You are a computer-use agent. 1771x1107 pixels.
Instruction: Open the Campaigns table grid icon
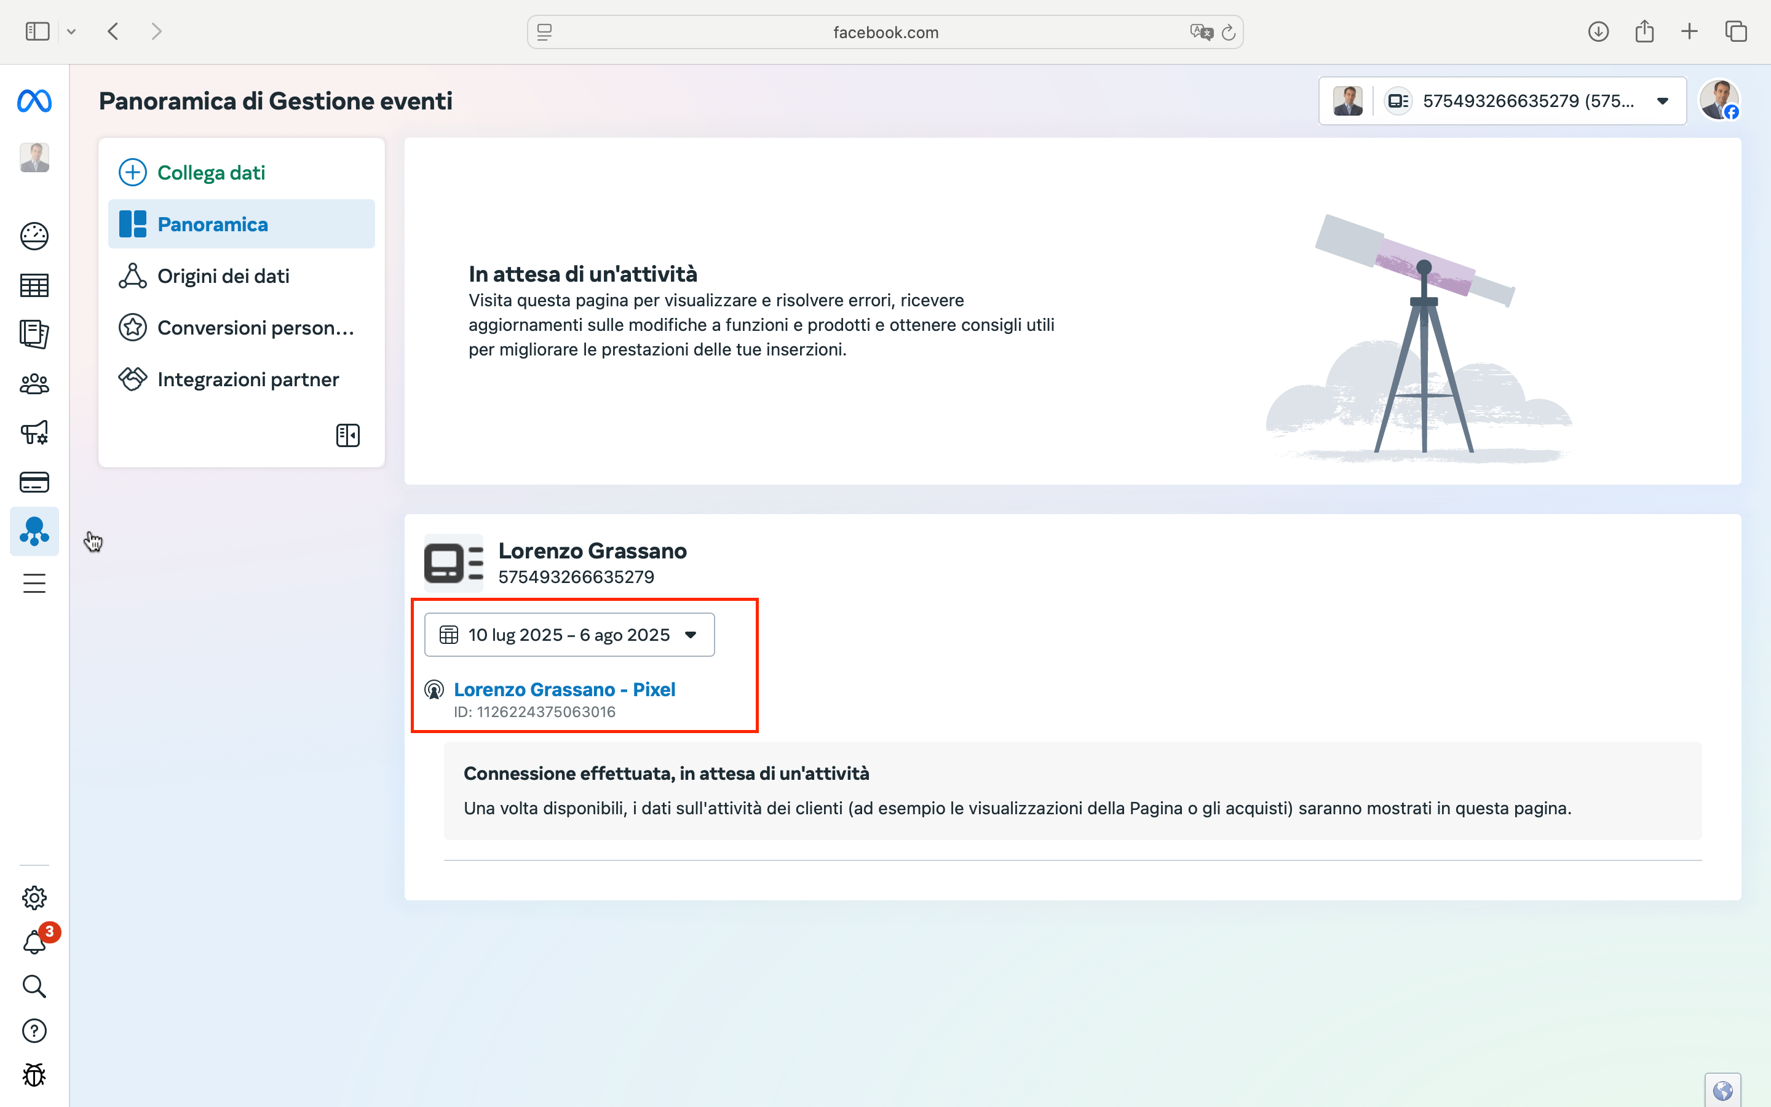(x=34, y=285)
